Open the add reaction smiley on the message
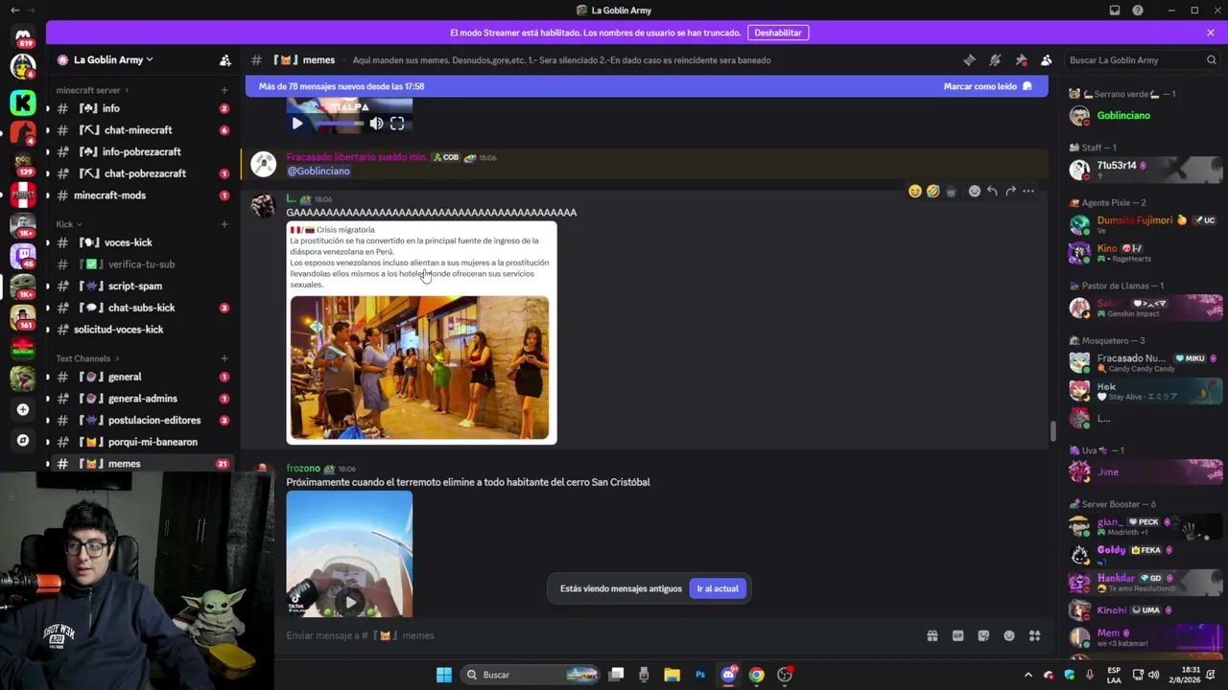The height and width of the screenshot is (690, 1228). [975, 192]
